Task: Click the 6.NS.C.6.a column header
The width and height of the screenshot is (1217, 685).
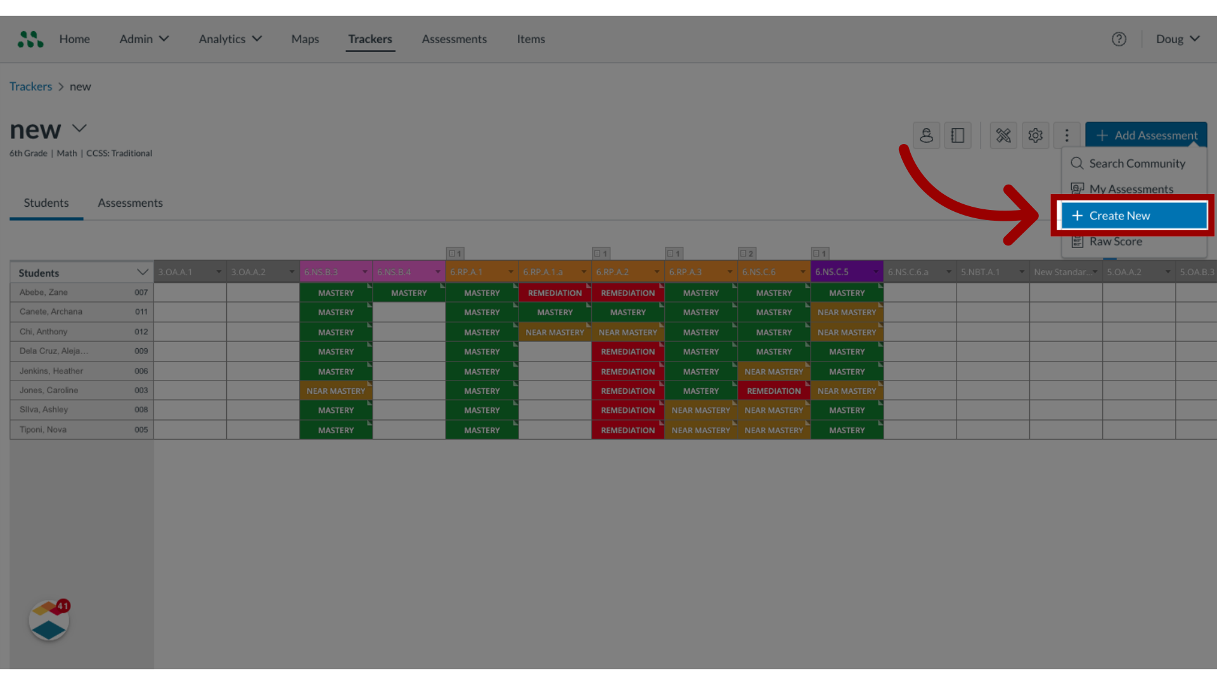Action: [x=920, y=272]
